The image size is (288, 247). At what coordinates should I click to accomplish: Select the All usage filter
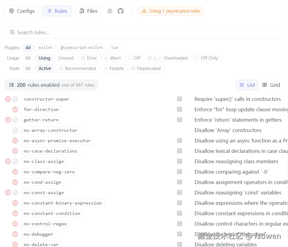28,58
